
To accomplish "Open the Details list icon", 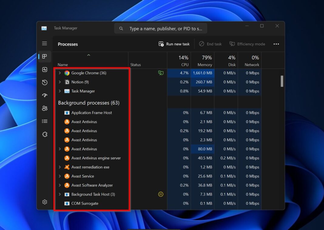I will 45,121.
